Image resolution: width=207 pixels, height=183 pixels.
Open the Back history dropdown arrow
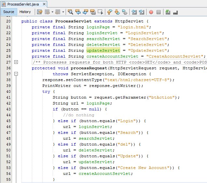pos(52,12)
